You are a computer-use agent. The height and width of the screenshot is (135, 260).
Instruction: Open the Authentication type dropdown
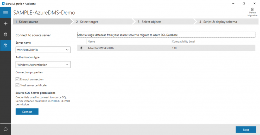(x=43, y=65)
